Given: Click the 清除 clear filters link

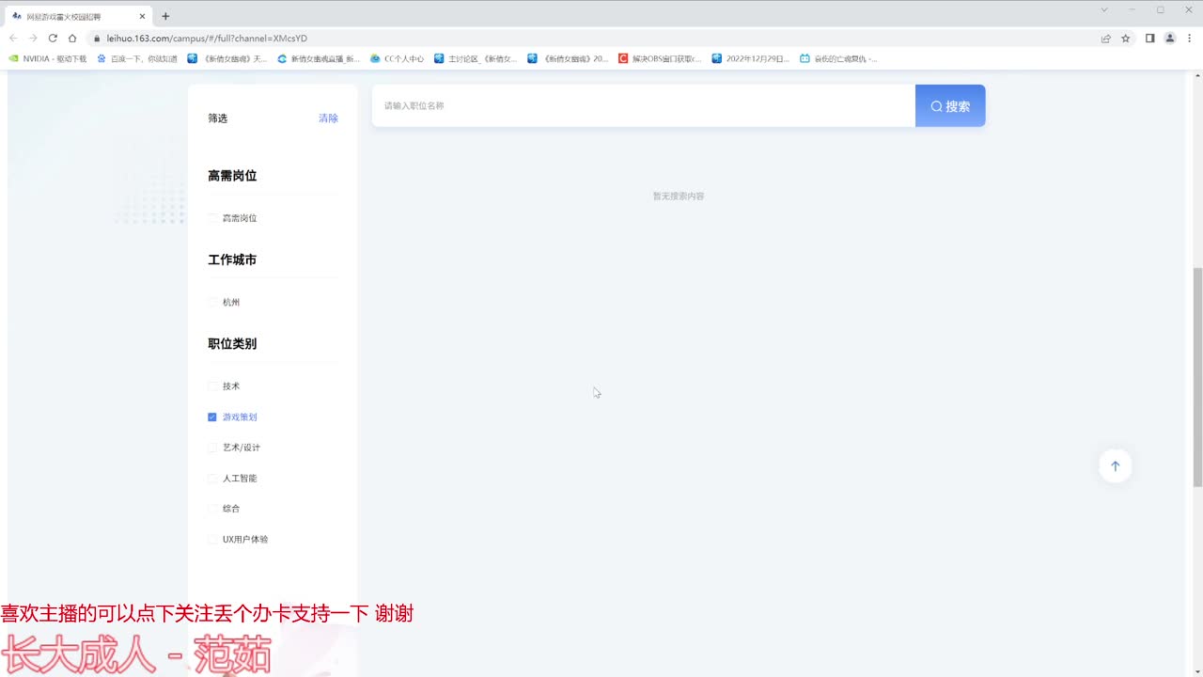Looking at the screenshot, I should point(328,118).
